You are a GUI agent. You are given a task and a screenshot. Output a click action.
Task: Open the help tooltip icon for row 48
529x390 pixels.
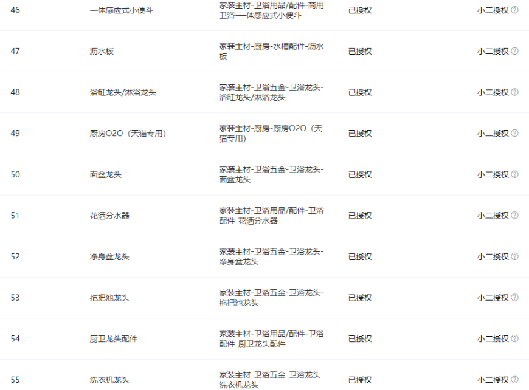coord(515,92)
